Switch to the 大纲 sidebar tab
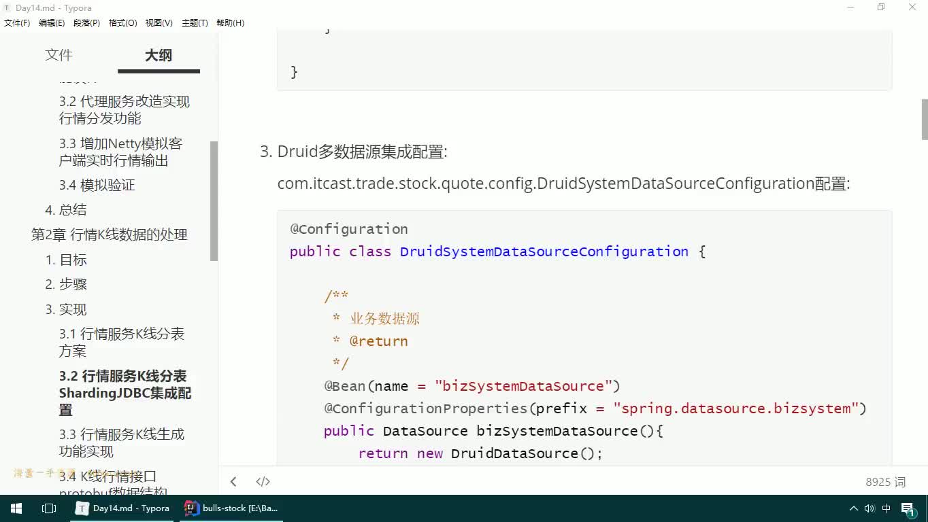The width and height of the screenshot is (928, 522). pyautogui.click(x=159, y=55)
